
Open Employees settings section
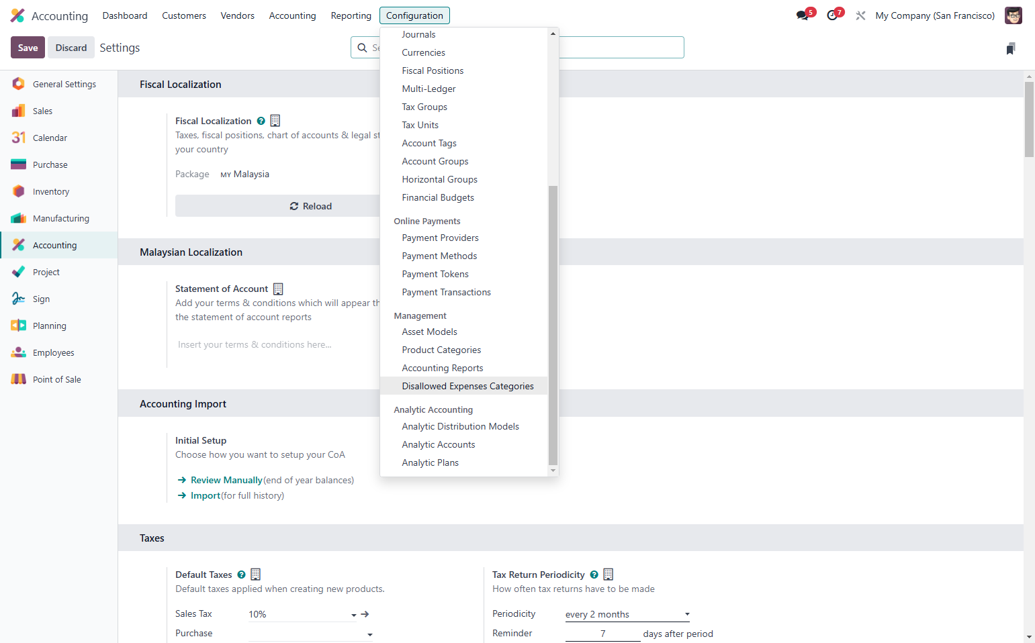[58, 352]
